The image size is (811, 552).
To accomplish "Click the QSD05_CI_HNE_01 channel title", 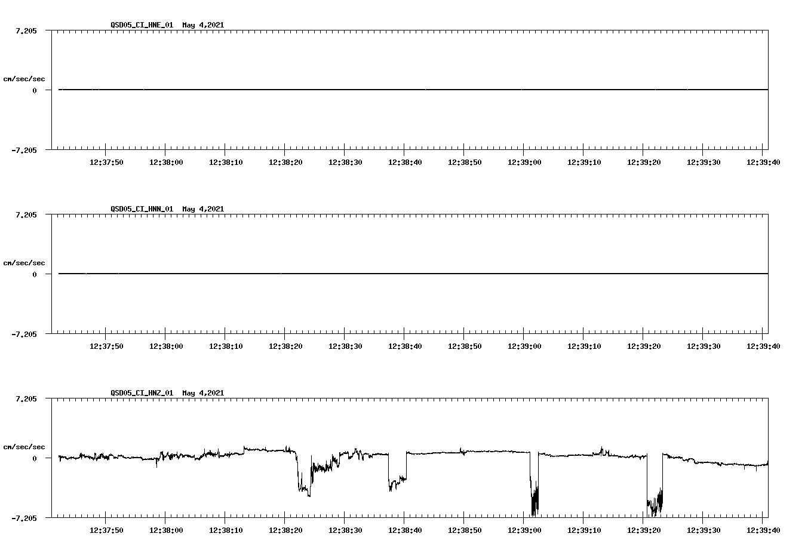I will click(x=141, y=25).
